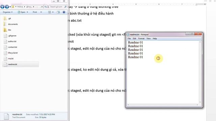Select author.txt file icon

coord(5,41)
